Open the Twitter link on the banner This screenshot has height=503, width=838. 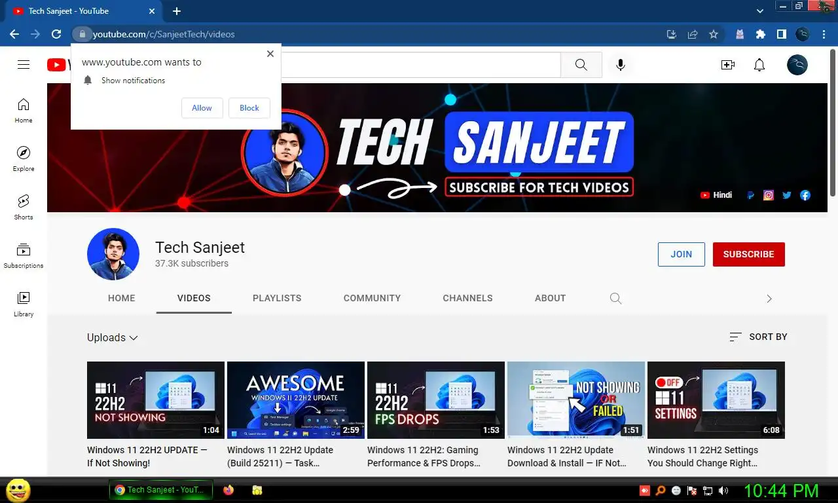pos(787,195)
